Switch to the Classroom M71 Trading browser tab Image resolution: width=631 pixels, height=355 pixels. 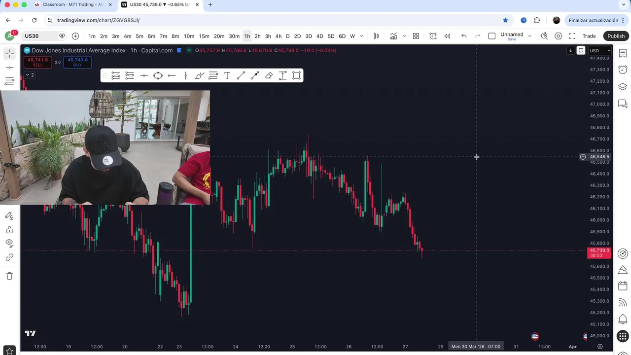tap(72, 5)
